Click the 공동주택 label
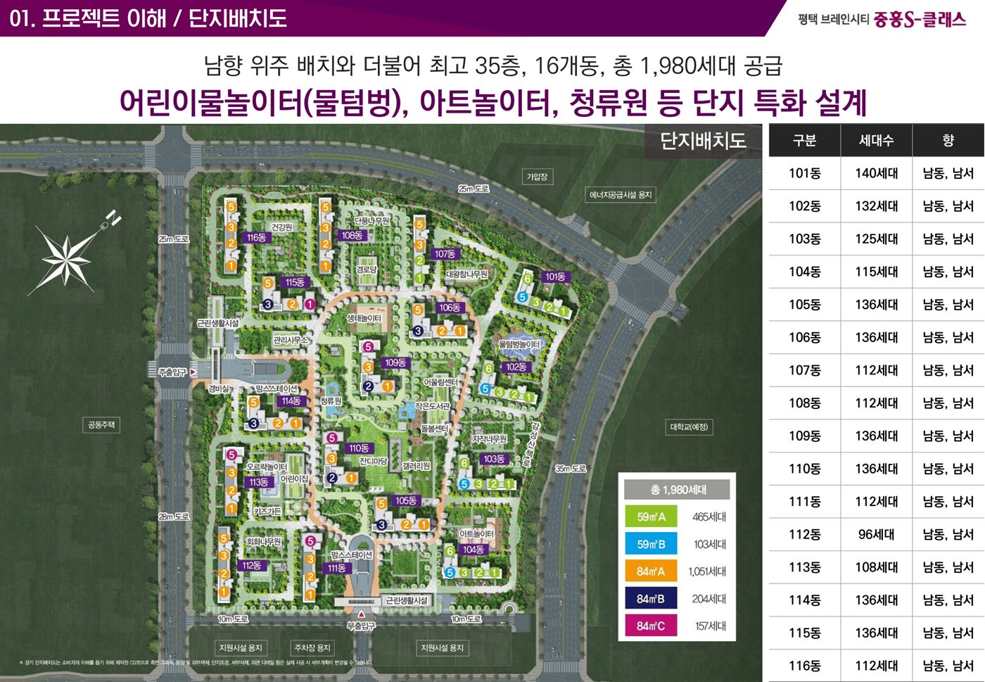 (x=101, y=425)
